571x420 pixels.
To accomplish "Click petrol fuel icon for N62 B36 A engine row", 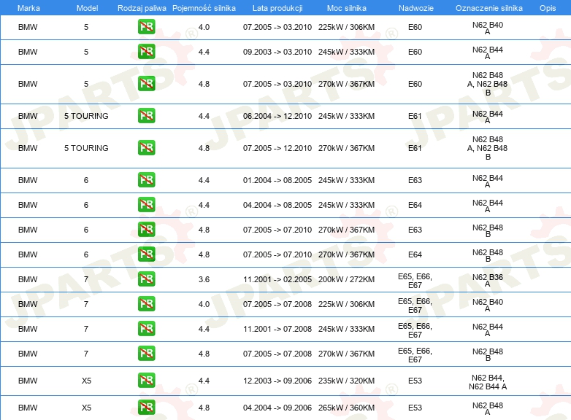I will [146, 279].
